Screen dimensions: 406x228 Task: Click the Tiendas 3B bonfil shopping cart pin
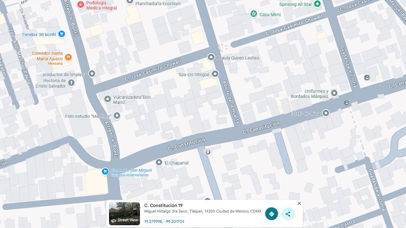[61, 34]
